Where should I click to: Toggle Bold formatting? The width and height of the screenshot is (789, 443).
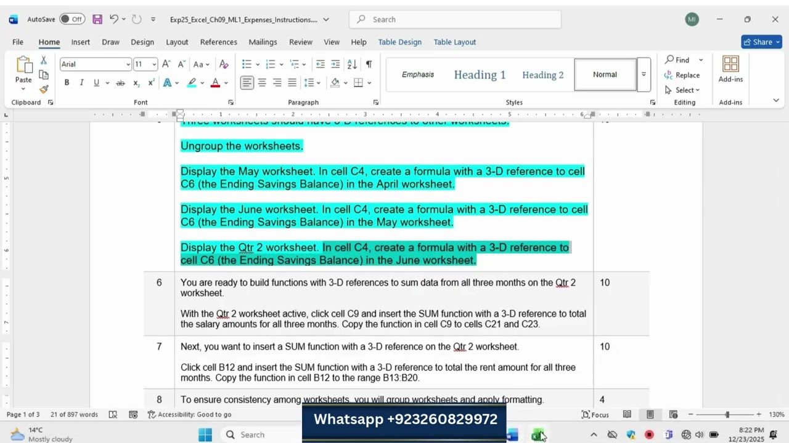tap(67, 82)
